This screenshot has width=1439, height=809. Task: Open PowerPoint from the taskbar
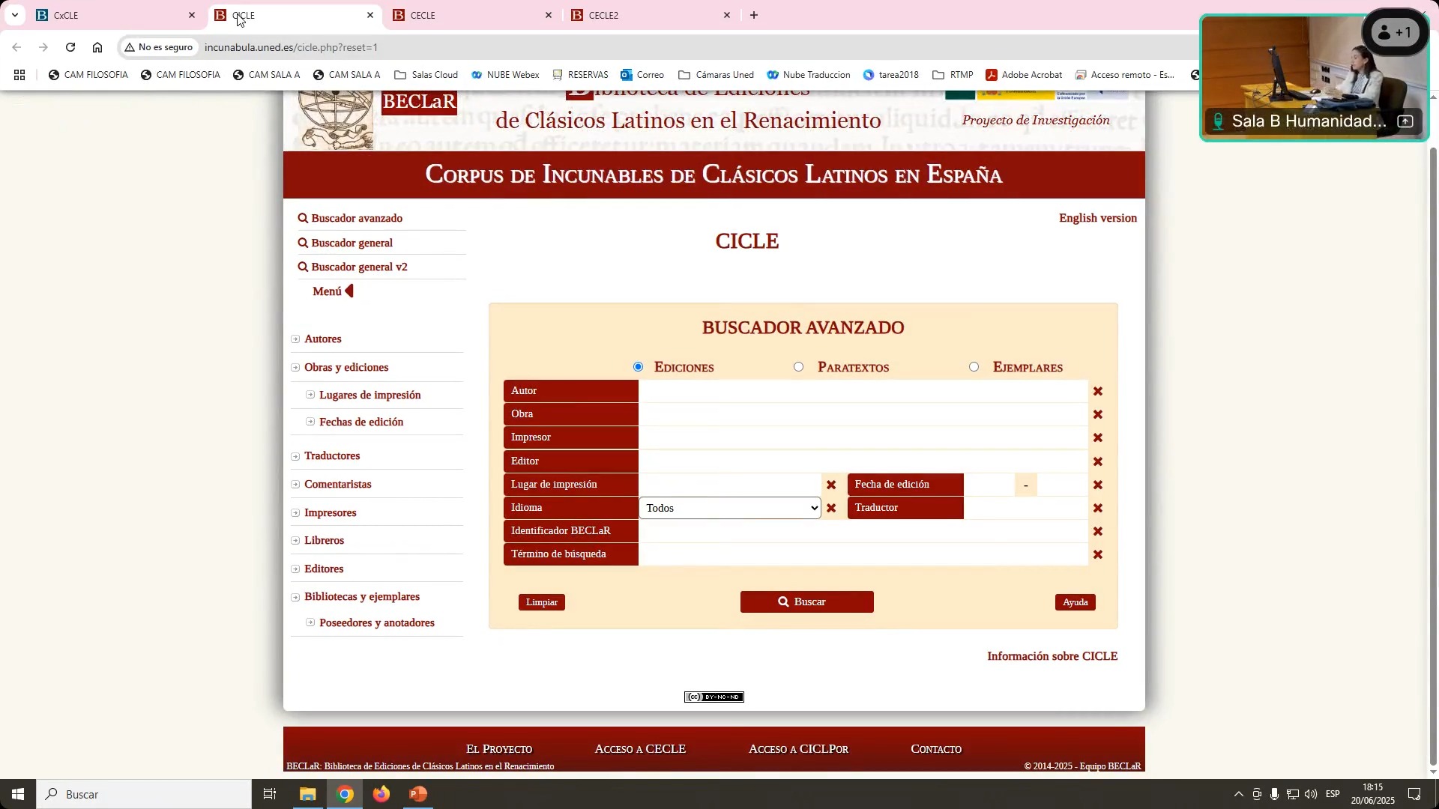point(418,795)
